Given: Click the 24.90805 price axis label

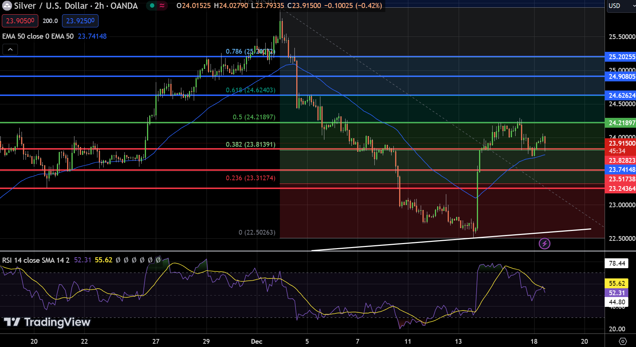Looking at the screenshot, I should coord(620,77).
